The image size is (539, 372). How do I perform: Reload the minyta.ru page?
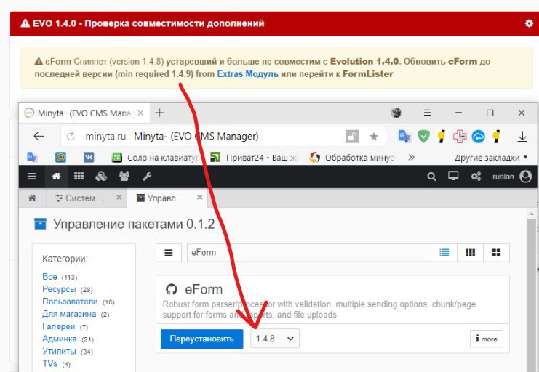(x=71, y=137)
